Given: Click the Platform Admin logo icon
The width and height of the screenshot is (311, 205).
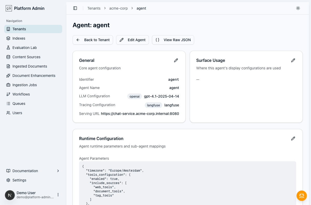Looking at the screenshot, I should click(x=9, y=8).
